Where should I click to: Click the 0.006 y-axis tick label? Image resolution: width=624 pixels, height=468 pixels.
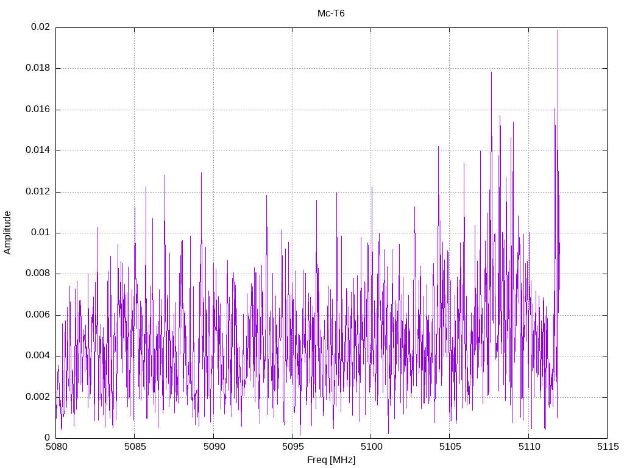pyautogui.click(x=38, y=315)
